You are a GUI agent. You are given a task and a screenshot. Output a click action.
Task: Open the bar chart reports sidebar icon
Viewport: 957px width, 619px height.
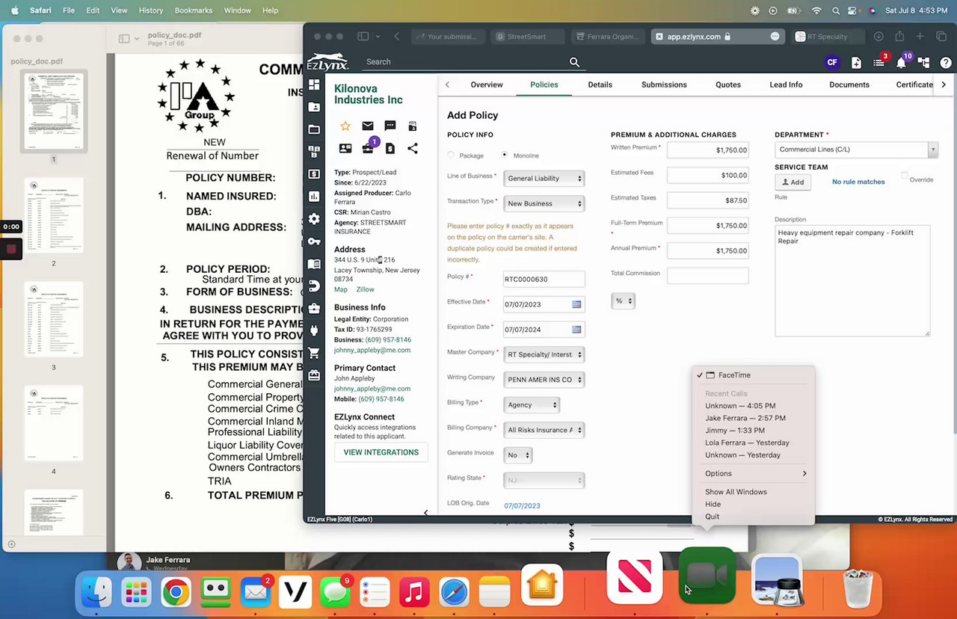314,197
